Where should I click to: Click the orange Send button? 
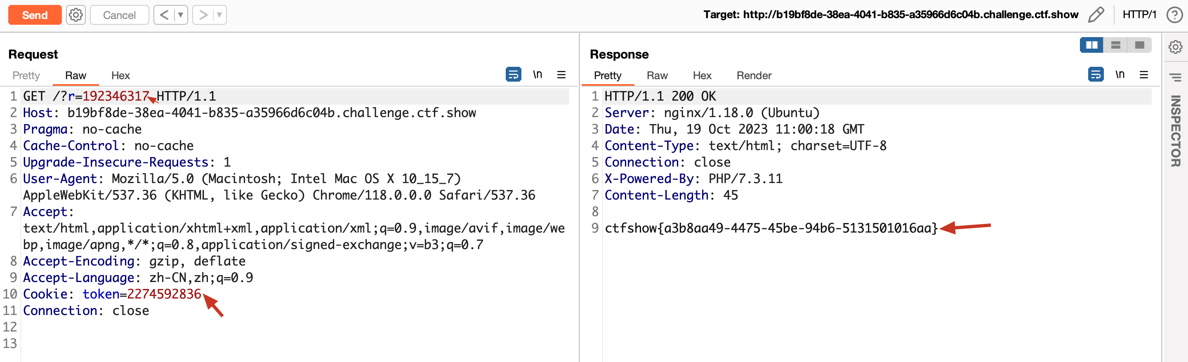pyautogui.click(x=35, y=15)
